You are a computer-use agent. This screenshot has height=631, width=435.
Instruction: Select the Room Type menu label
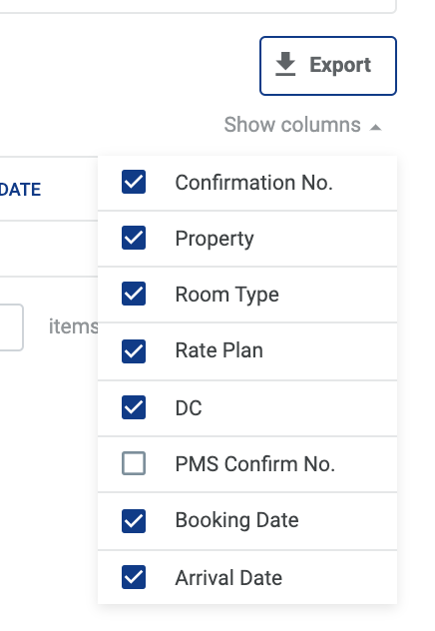[226, 295]
